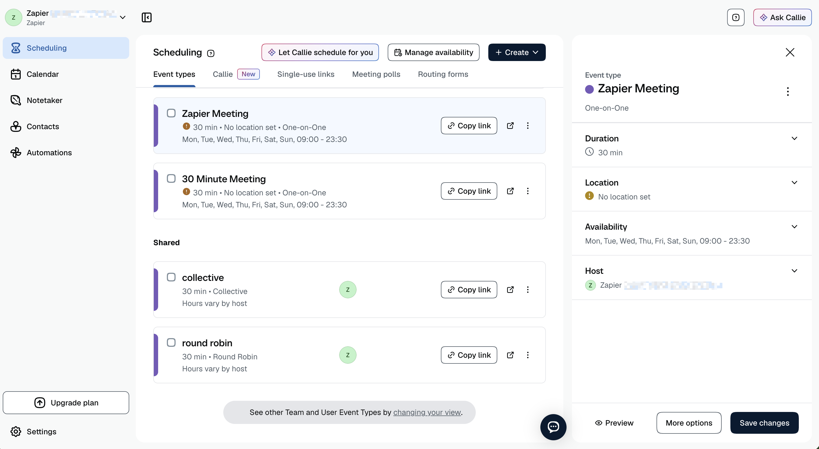
Task: Select the Zapier Meeting checkbox
Action: point(171,113)
